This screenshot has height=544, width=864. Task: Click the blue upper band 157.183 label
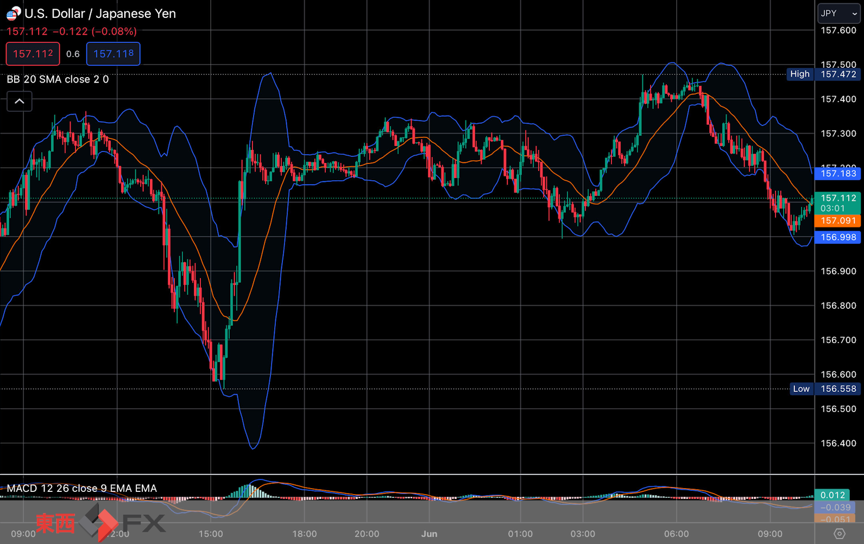pyautogui.click(x=837, y=174)
